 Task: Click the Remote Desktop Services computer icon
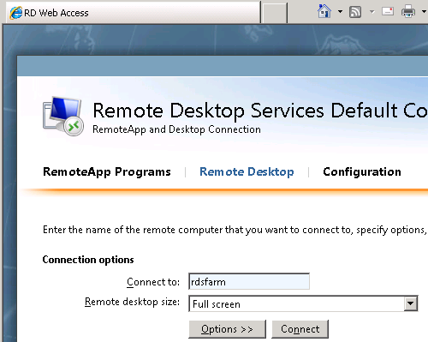tap(63, 117)
